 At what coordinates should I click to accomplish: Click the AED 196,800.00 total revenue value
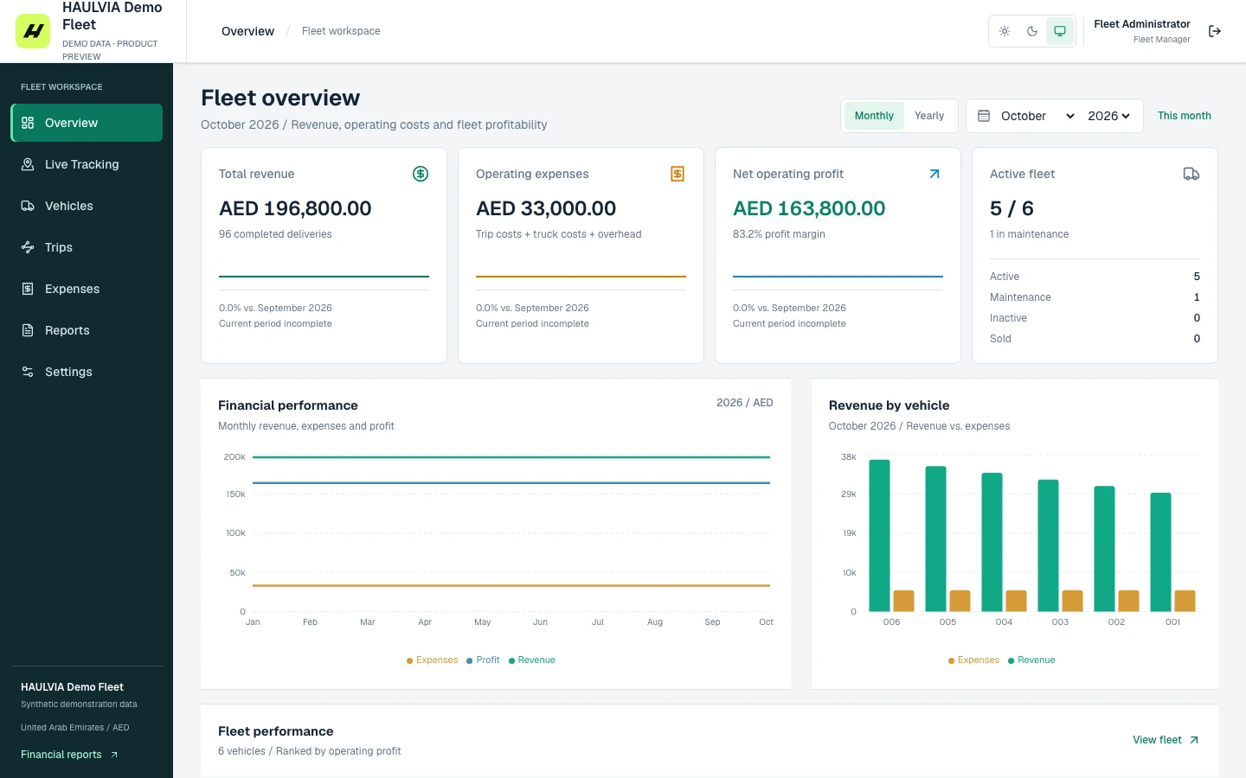295,208
